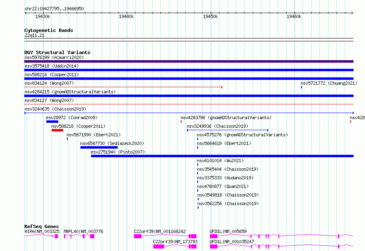Select the thin red nsv834127 variant line
Image resolution: width=365 pixels, height=251 pixels.
point(189,104)
